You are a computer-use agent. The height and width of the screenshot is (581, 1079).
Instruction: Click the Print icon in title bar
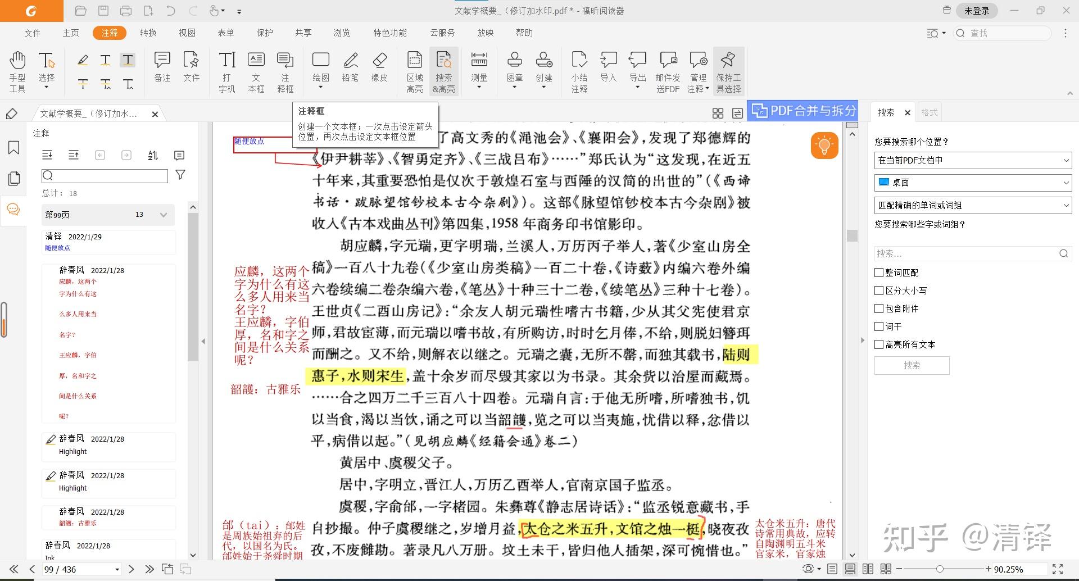[126, 11]
